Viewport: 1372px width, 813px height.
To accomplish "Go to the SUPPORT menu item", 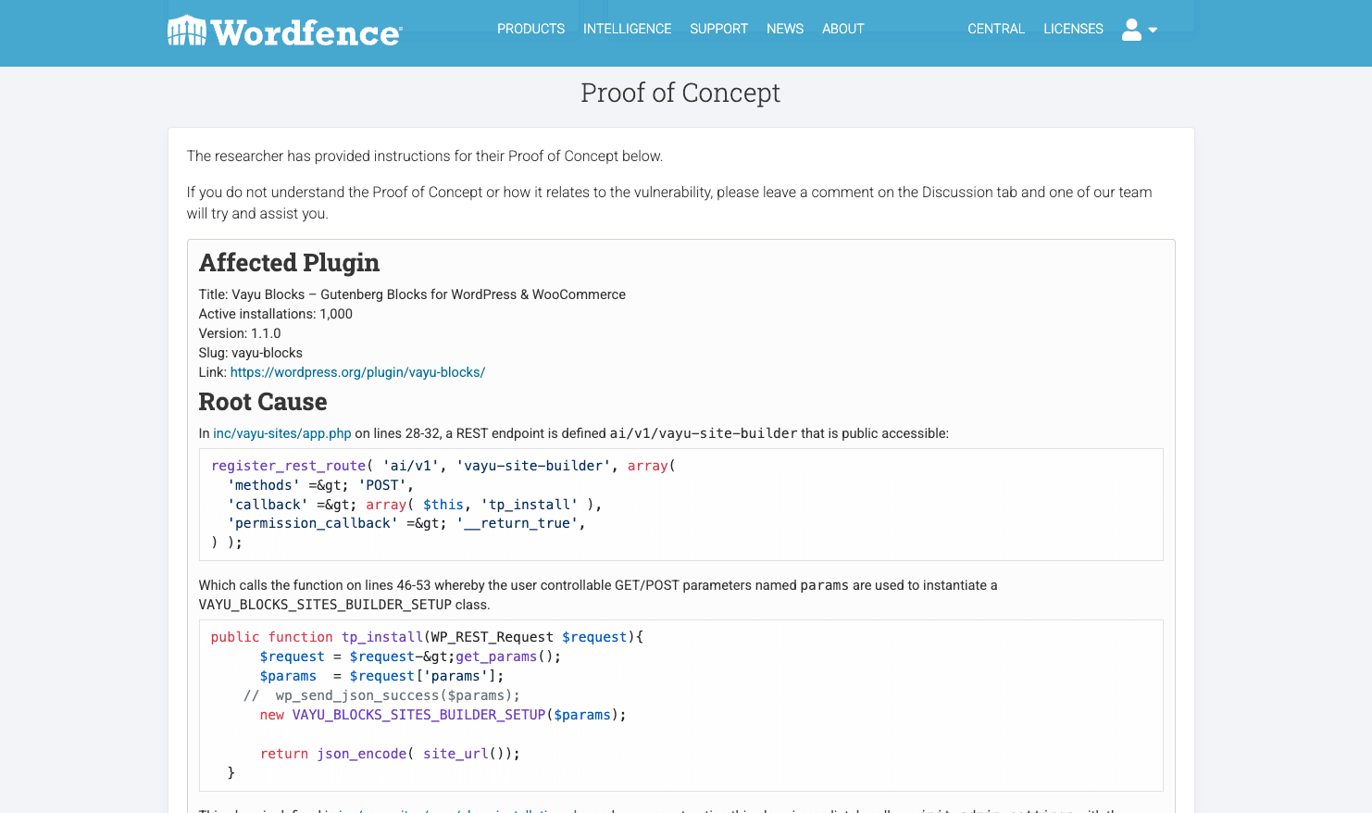I will tap(718, 29).
